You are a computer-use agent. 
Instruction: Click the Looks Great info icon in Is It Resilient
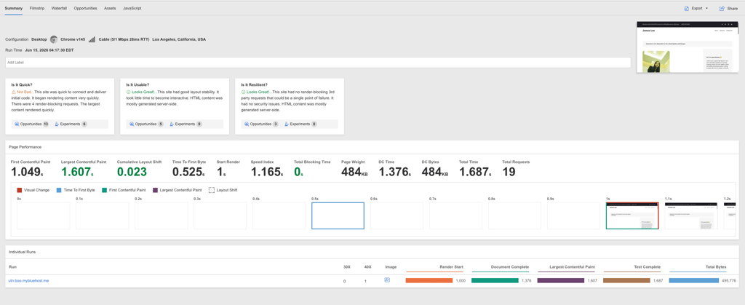pos(243,92)
